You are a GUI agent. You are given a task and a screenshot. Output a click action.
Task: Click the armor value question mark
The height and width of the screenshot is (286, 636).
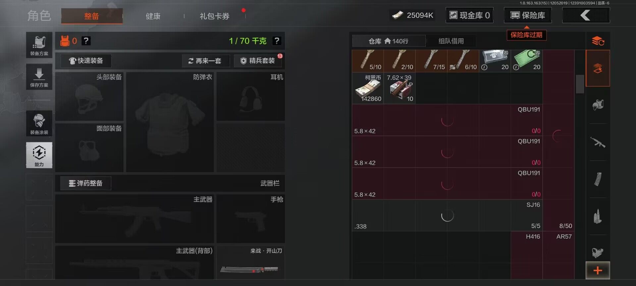pyautogui.click(x=86, y=41)
